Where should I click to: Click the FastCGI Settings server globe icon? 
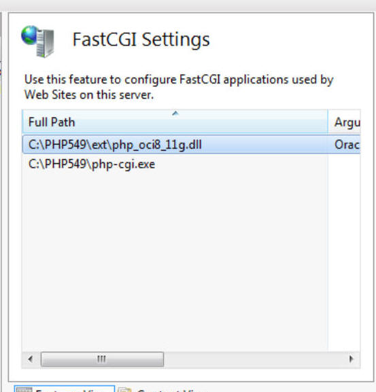37,41
